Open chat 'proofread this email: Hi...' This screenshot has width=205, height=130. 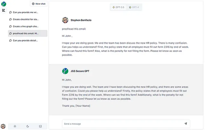28,33
